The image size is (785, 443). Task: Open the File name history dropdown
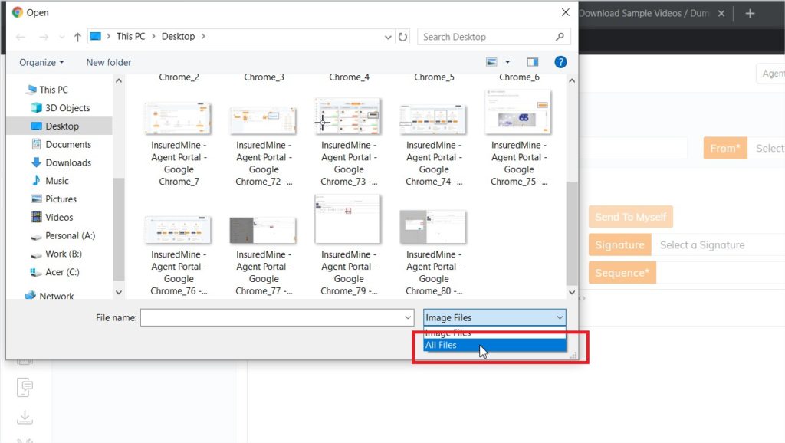pos(408,317)
